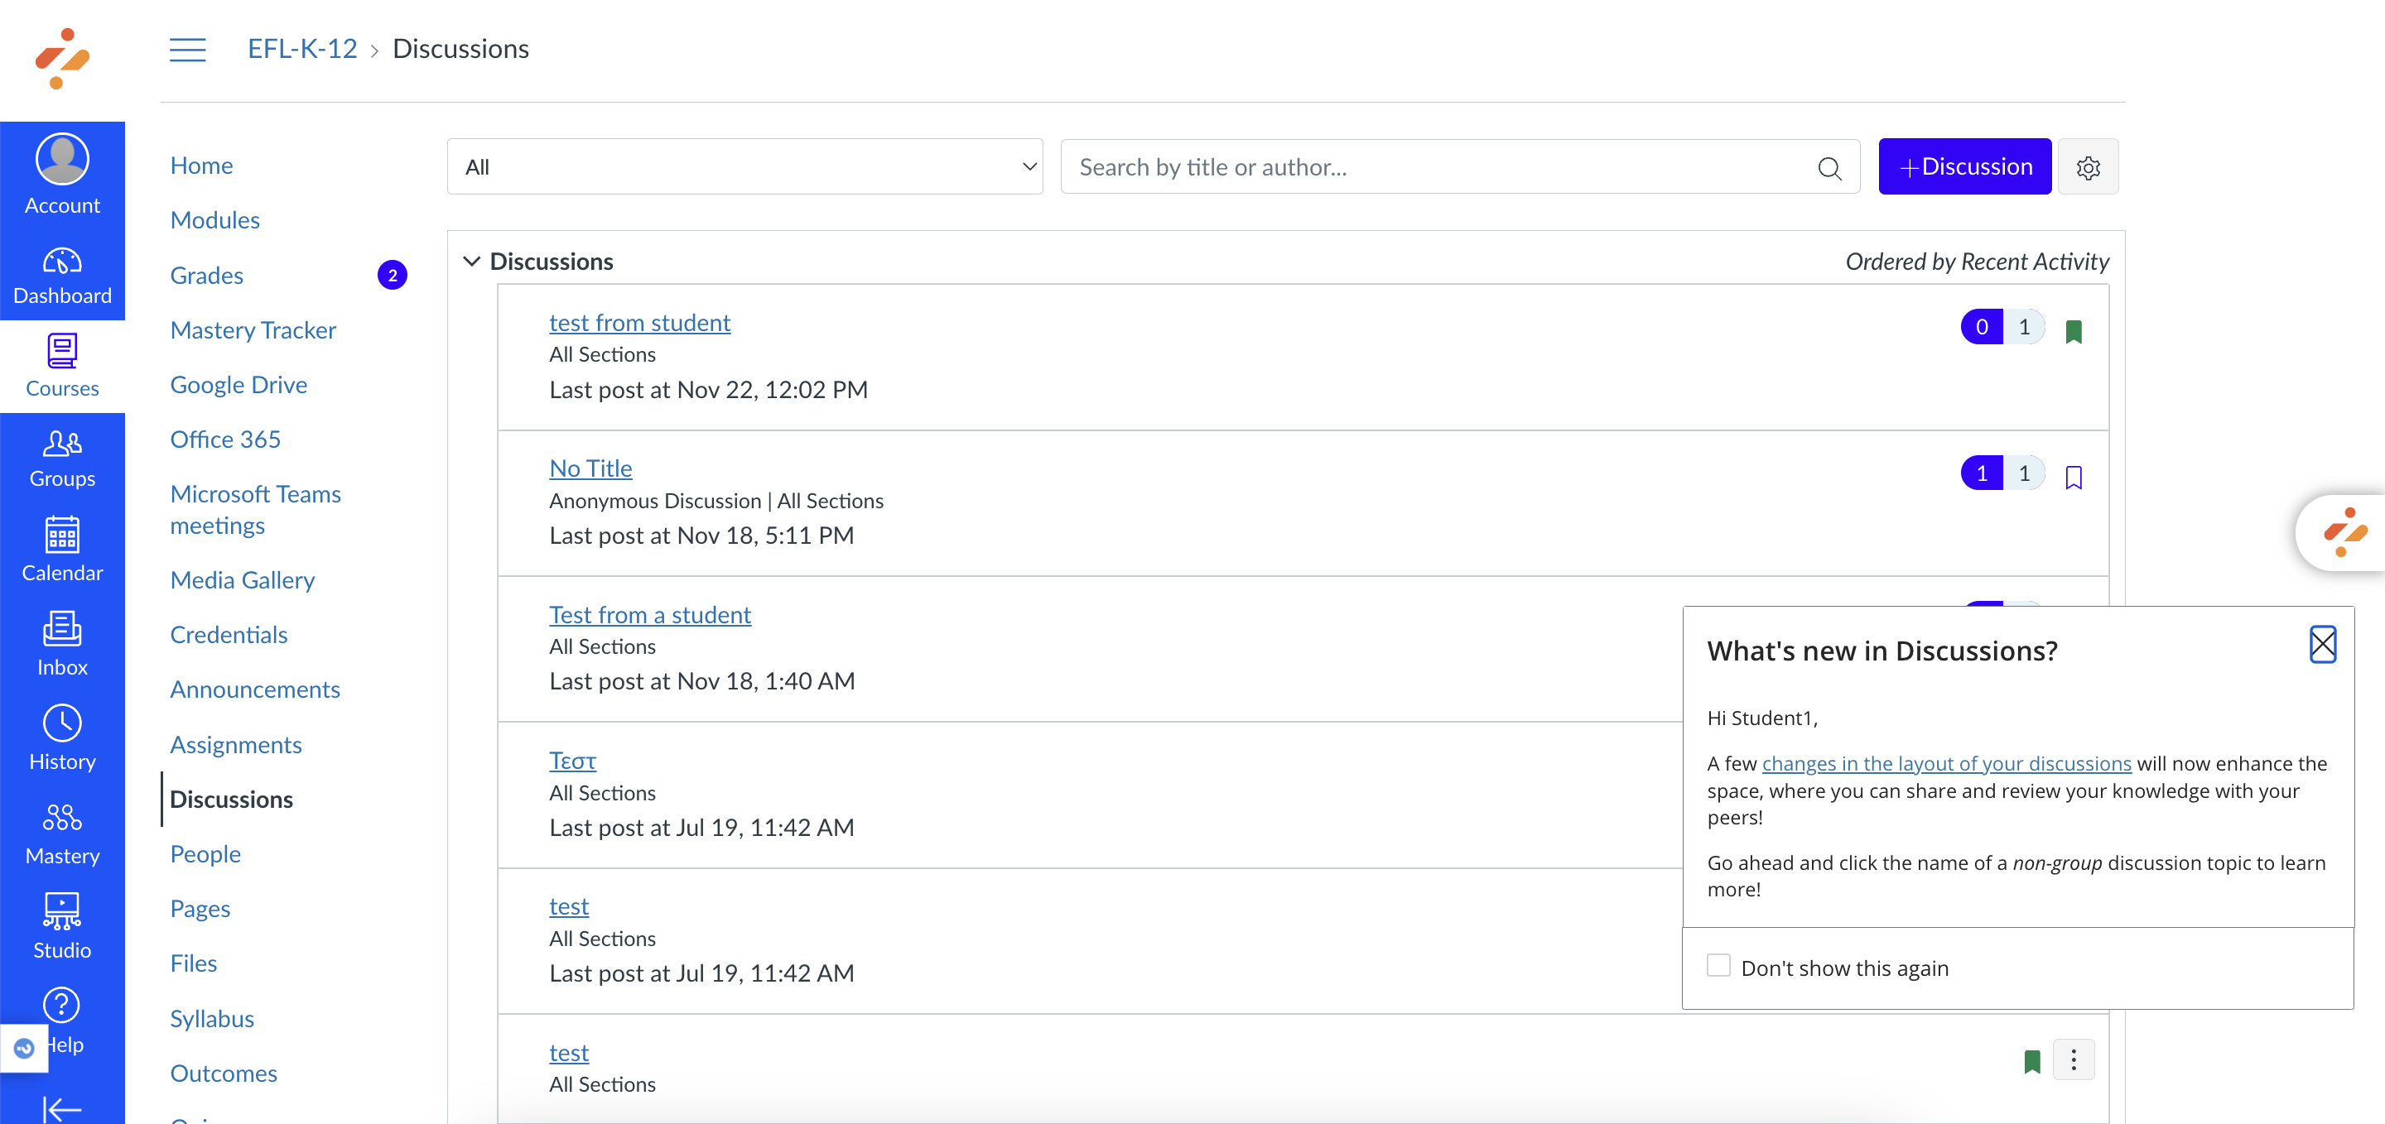Image resolution: width=2385 pixels, height=1124 pixels.
Task: Click unread count badge on 'No Title'
Action: pyautogui.click(x=1982, y=473)
